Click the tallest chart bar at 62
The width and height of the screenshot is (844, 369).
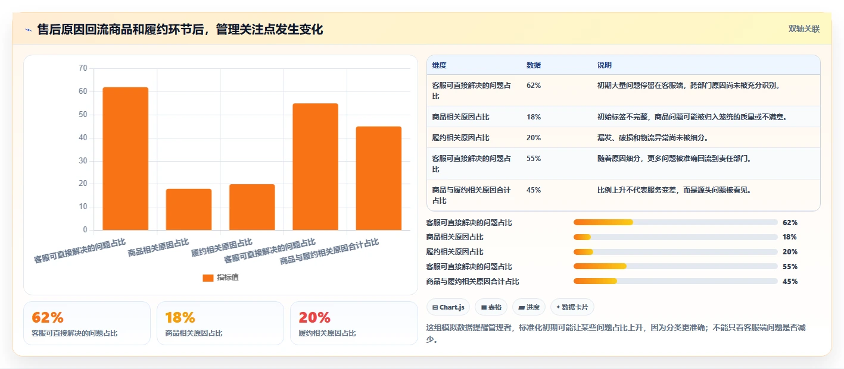125,159
